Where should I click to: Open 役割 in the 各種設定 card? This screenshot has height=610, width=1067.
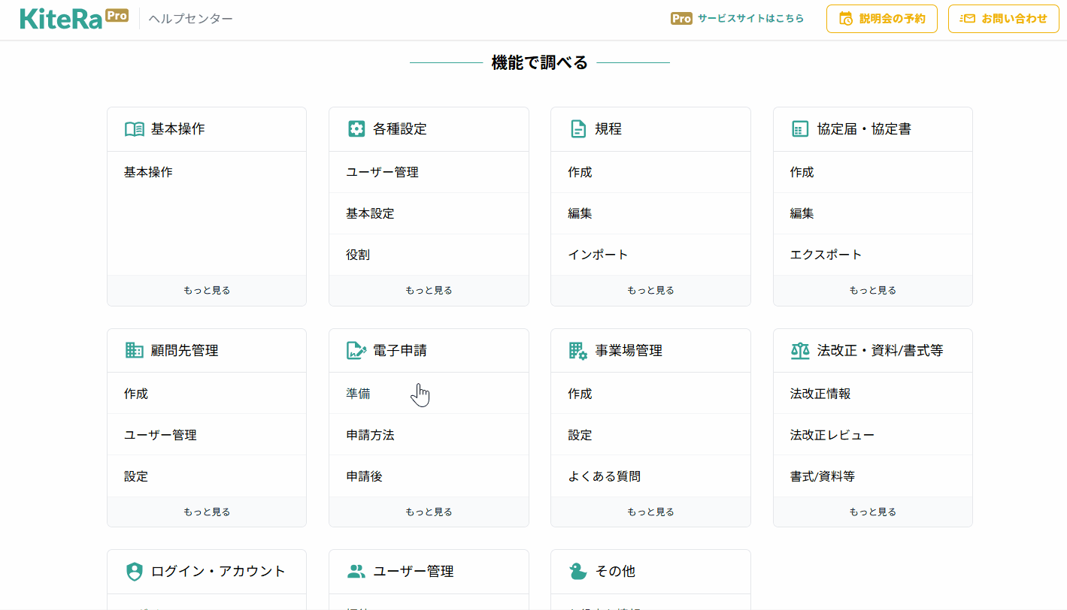358,255
